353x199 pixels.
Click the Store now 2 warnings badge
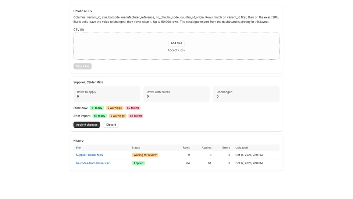(115, 108)
